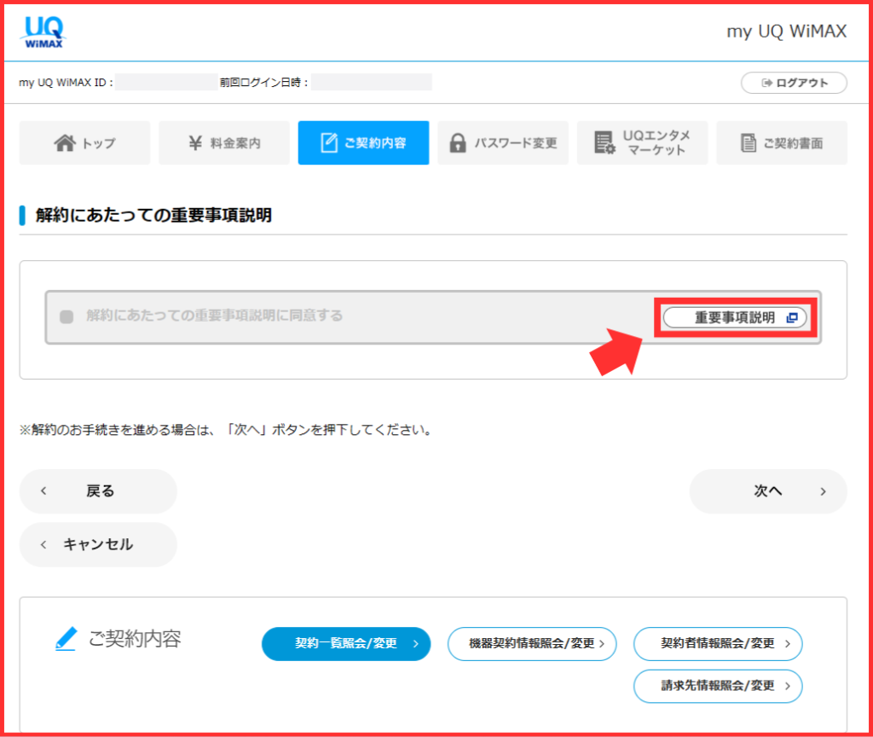Click the right chevron on 次へ
The height and width of the screenshot is (737, 873).
coord(823,491)
